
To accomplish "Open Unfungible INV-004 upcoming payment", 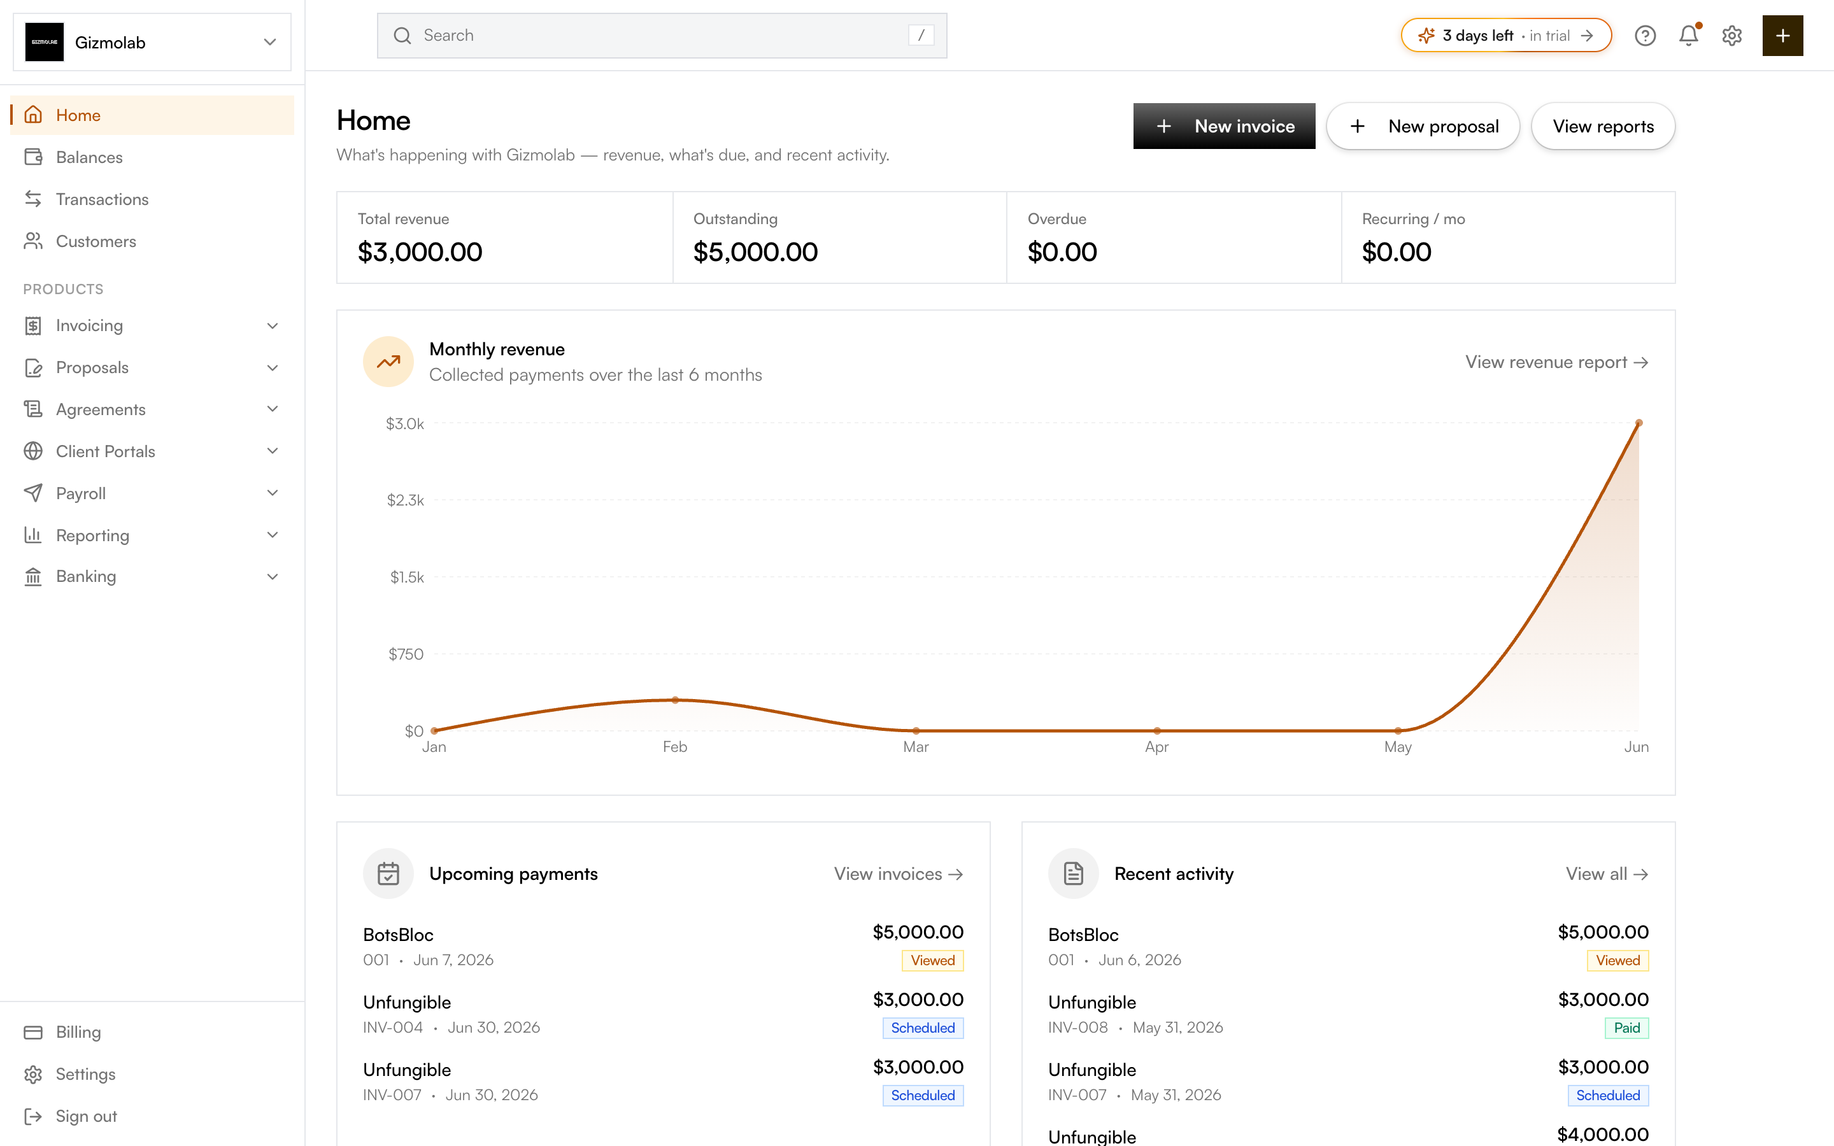I will pos(663,1014).
